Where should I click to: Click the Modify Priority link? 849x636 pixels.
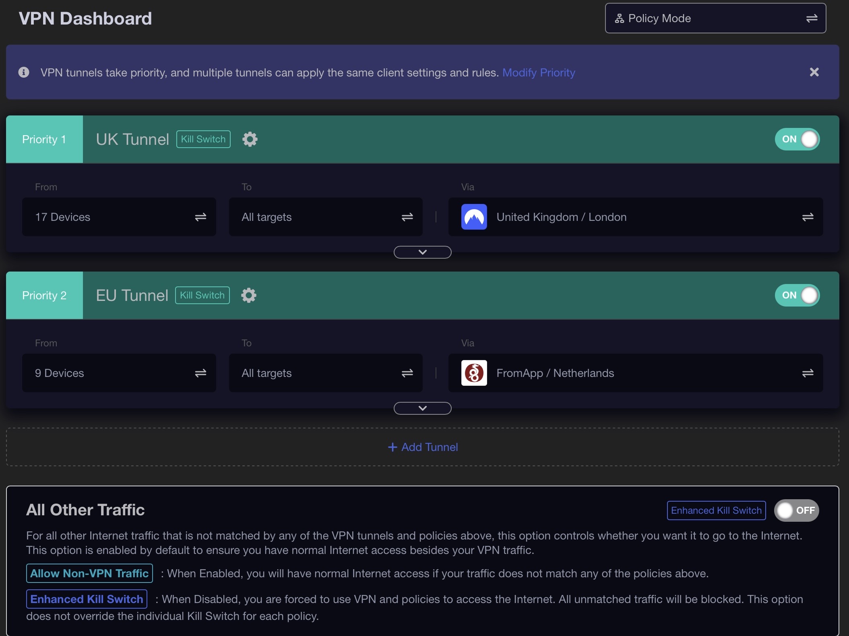click(x=539, y=72)
